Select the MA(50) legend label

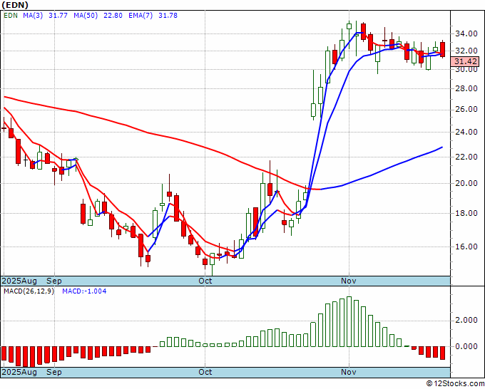pos(86,16)
